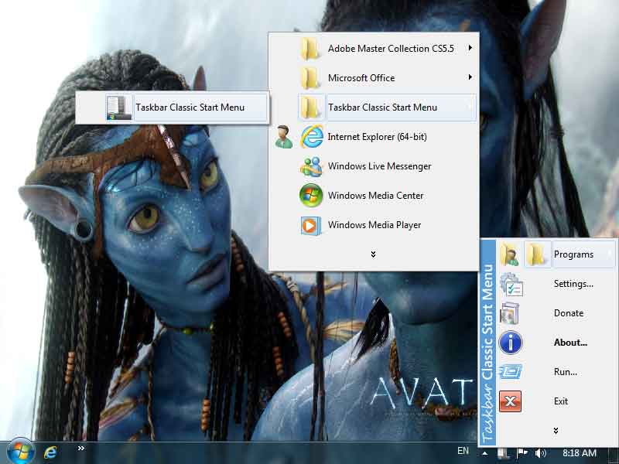Show hidden tray icons arrow
The image size is (619, 464).
pyautogui.click(x=485, y=453)
